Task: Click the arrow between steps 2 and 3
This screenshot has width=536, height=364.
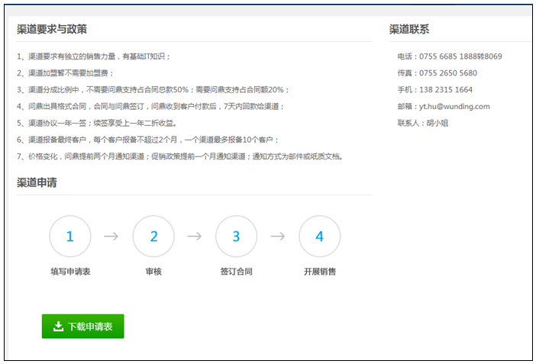Action: (195, 237)
